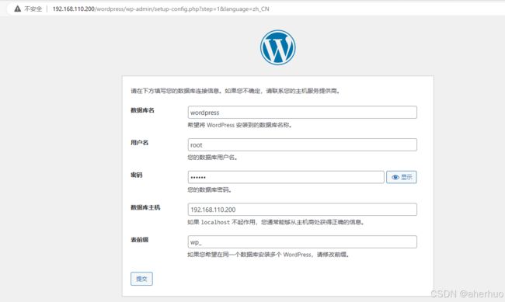Image resolution: width=505 pixels, height=302 pixels.
Task: Click the table prefix field containing wp_
Action: 302,241
